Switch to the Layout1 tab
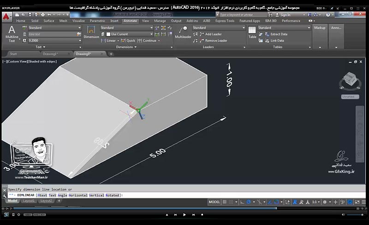 pos(29,201)
